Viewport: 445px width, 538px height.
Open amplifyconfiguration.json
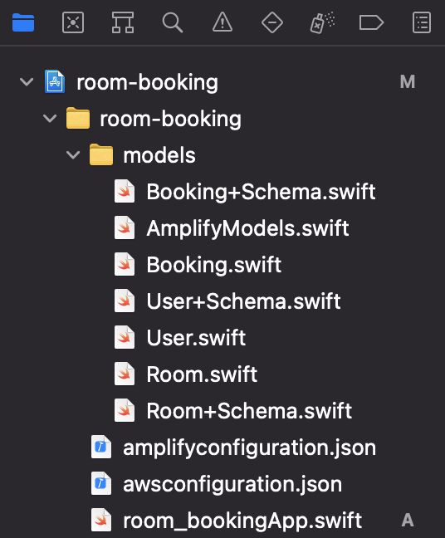point(249,448)
